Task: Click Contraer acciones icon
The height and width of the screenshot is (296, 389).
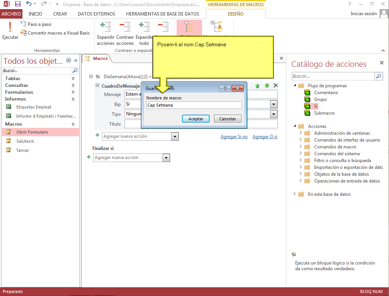Action: (x=125, y=27)
